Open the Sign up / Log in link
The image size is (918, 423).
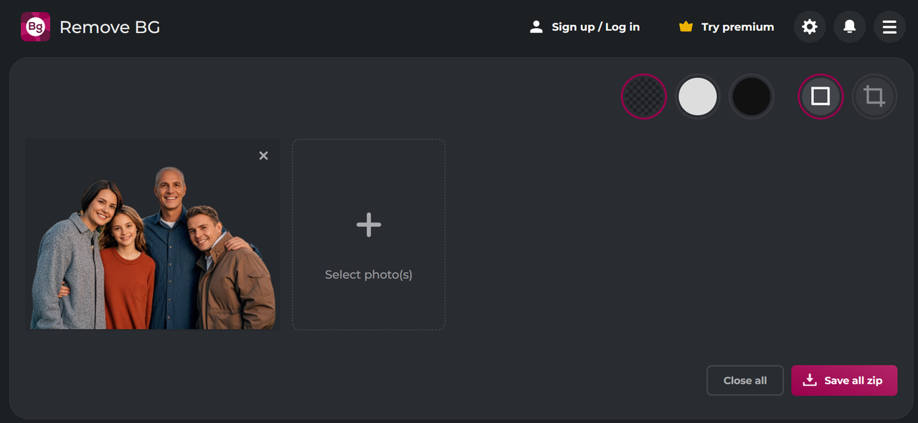point(595,27)
